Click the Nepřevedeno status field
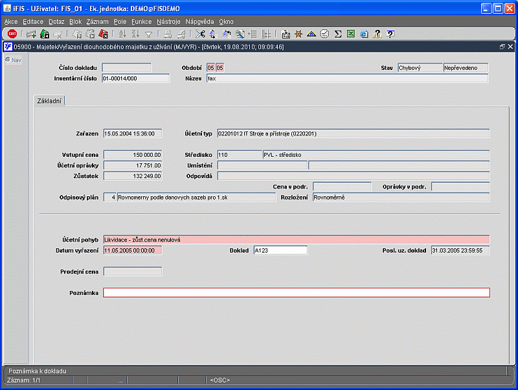Viewport: 518px width, 390px height. pos(466,68)
